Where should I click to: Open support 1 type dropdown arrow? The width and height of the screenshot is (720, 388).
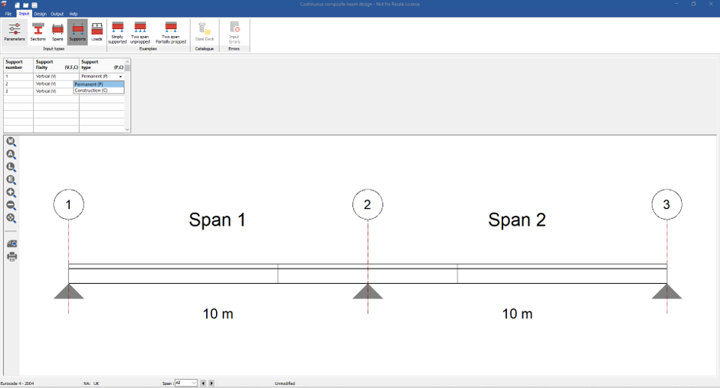[121, 77]
